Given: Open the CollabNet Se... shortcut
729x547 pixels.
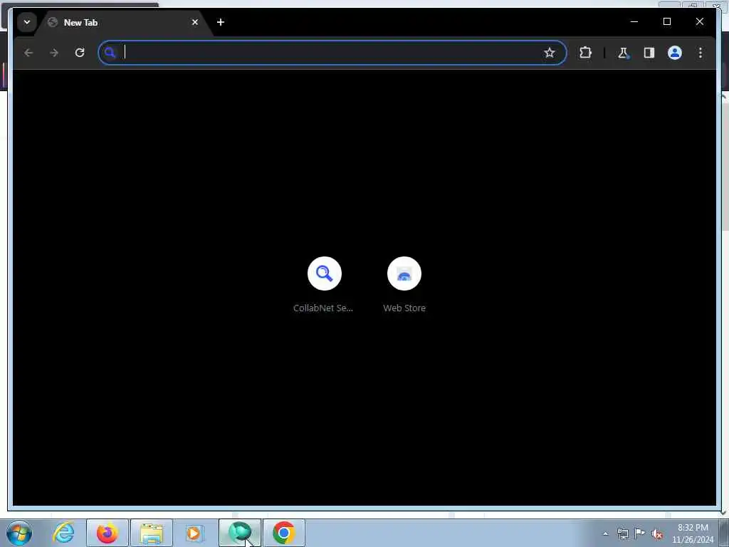Looking at the screenshot, I should pos(324,284).
